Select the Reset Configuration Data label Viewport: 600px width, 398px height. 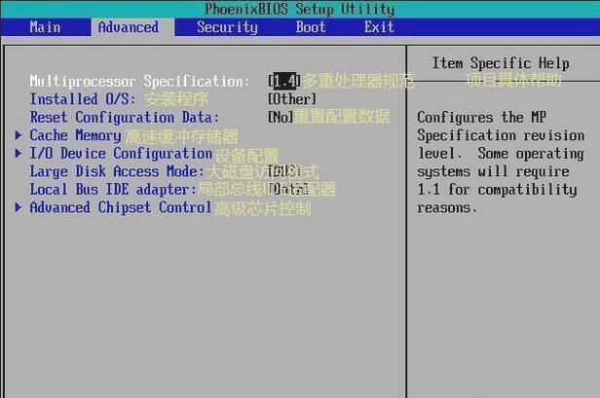coord(125,117)
